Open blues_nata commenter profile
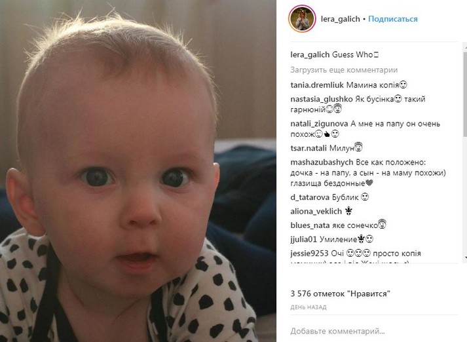467x342 pixels. pos(307,225)
